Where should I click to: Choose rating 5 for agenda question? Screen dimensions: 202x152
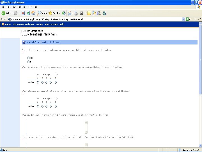pos(56,82)
